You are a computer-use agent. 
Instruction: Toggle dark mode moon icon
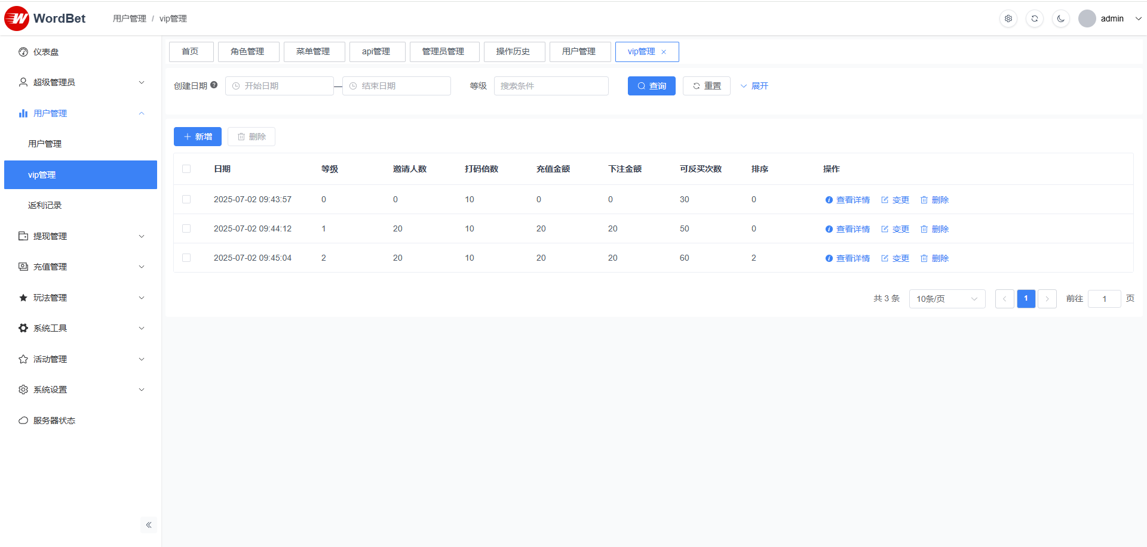point(1061,18)
